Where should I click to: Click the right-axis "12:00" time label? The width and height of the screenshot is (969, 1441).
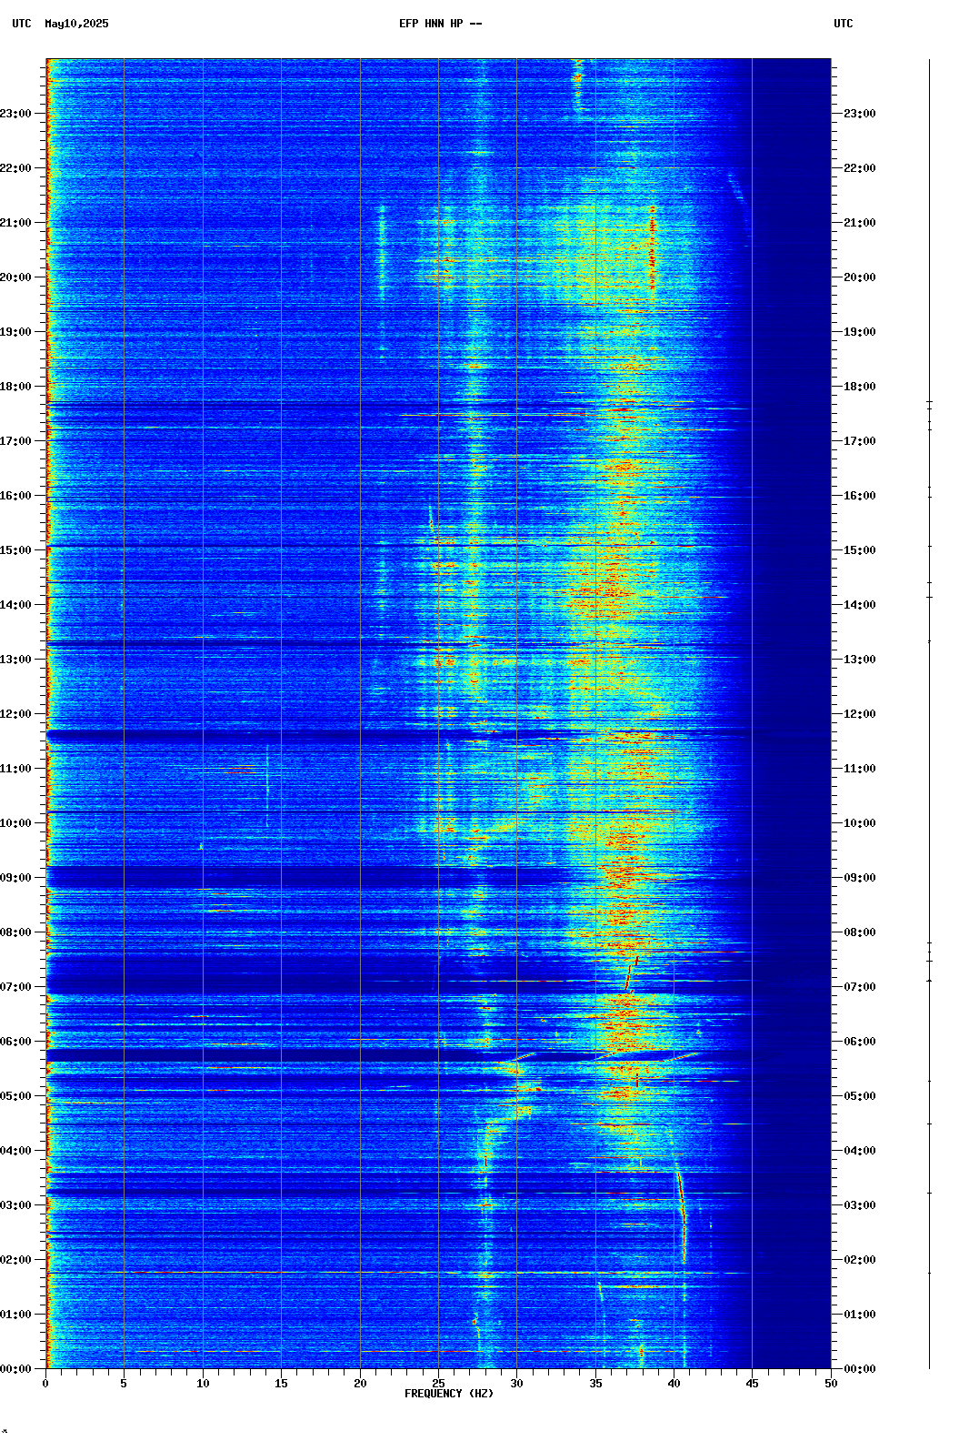pos(860,714)
